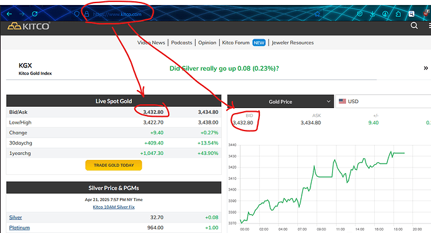Viewport: 431px width, 233px height.
Task: Open the account profile icon in toolbar
Action: pos(385,14)
